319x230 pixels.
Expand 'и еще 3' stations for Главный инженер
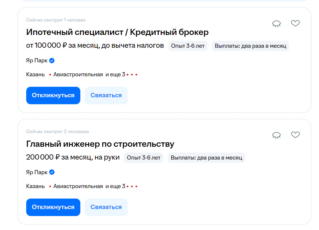click(116, 186)
